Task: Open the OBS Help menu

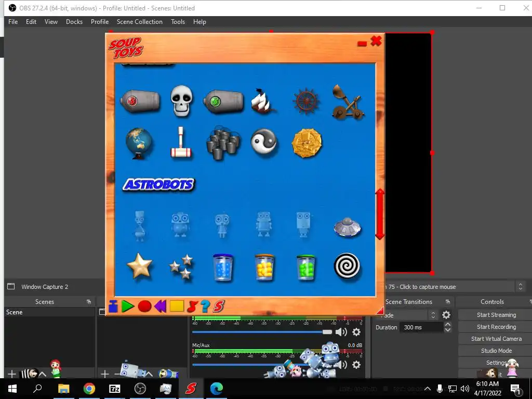Action: tap(199, 22)
